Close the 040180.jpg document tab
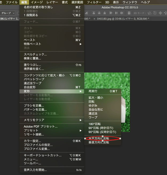The width and height of the screenshot is (167, 175). [x=94, y=19]
